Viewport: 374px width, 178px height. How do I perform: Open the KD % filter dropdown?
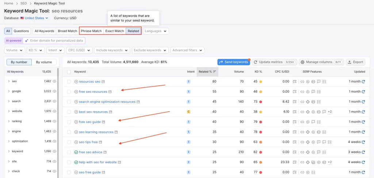click(x=35, y=50)
